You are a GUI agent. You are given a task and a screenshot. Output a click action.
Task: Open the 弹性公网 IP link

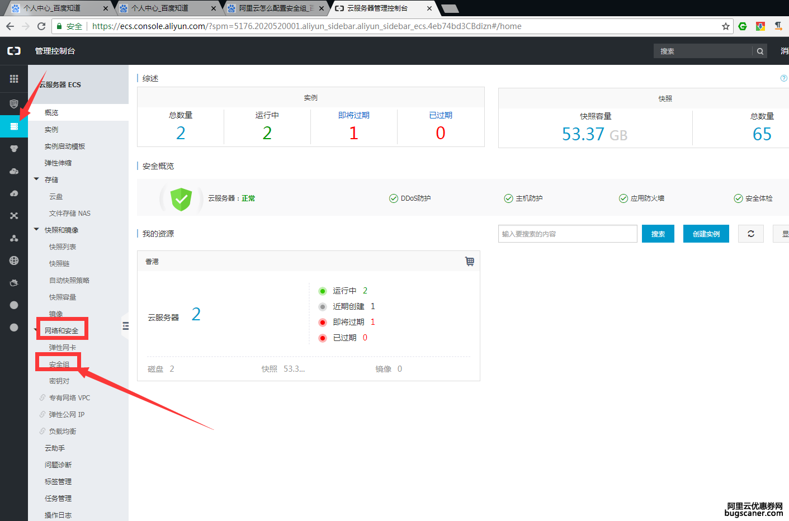67,414
